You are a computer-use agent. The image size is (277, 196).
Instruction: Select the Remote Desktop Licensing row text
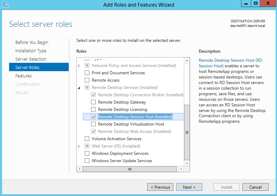click(x=122, y=110)
